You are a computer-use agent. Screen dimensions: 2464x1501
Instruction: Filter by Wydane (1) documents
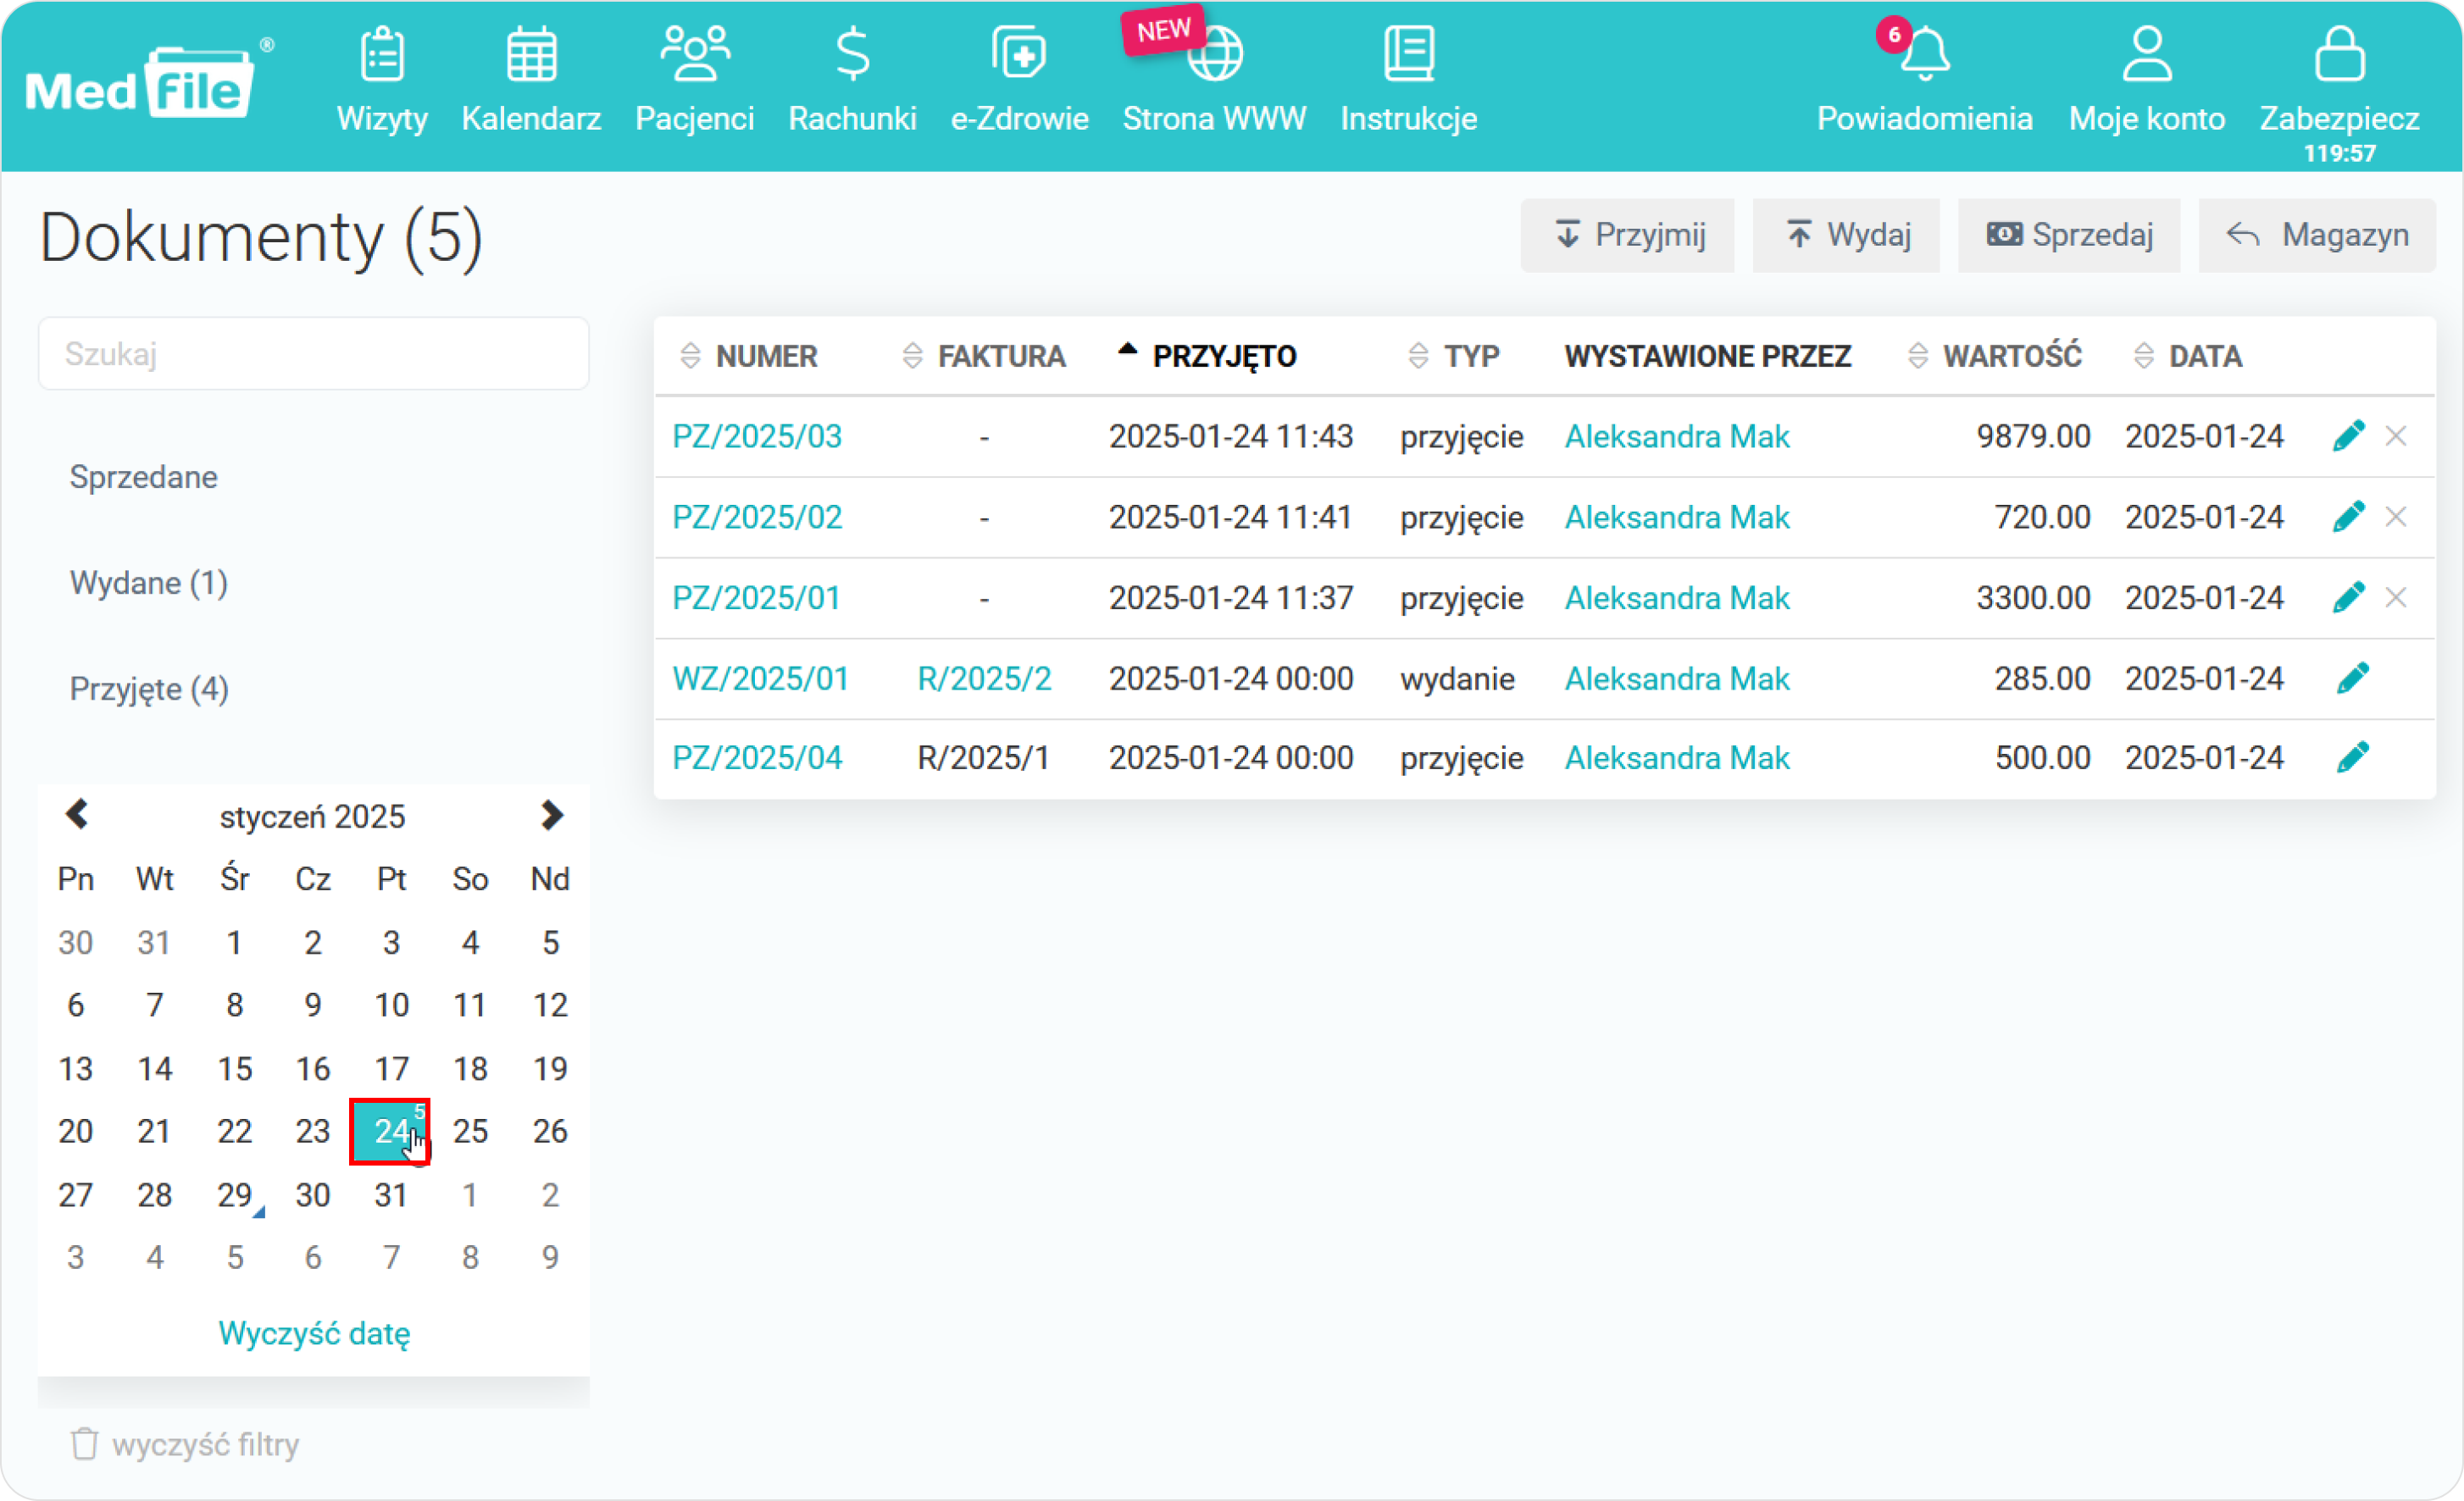coord(149,583)
